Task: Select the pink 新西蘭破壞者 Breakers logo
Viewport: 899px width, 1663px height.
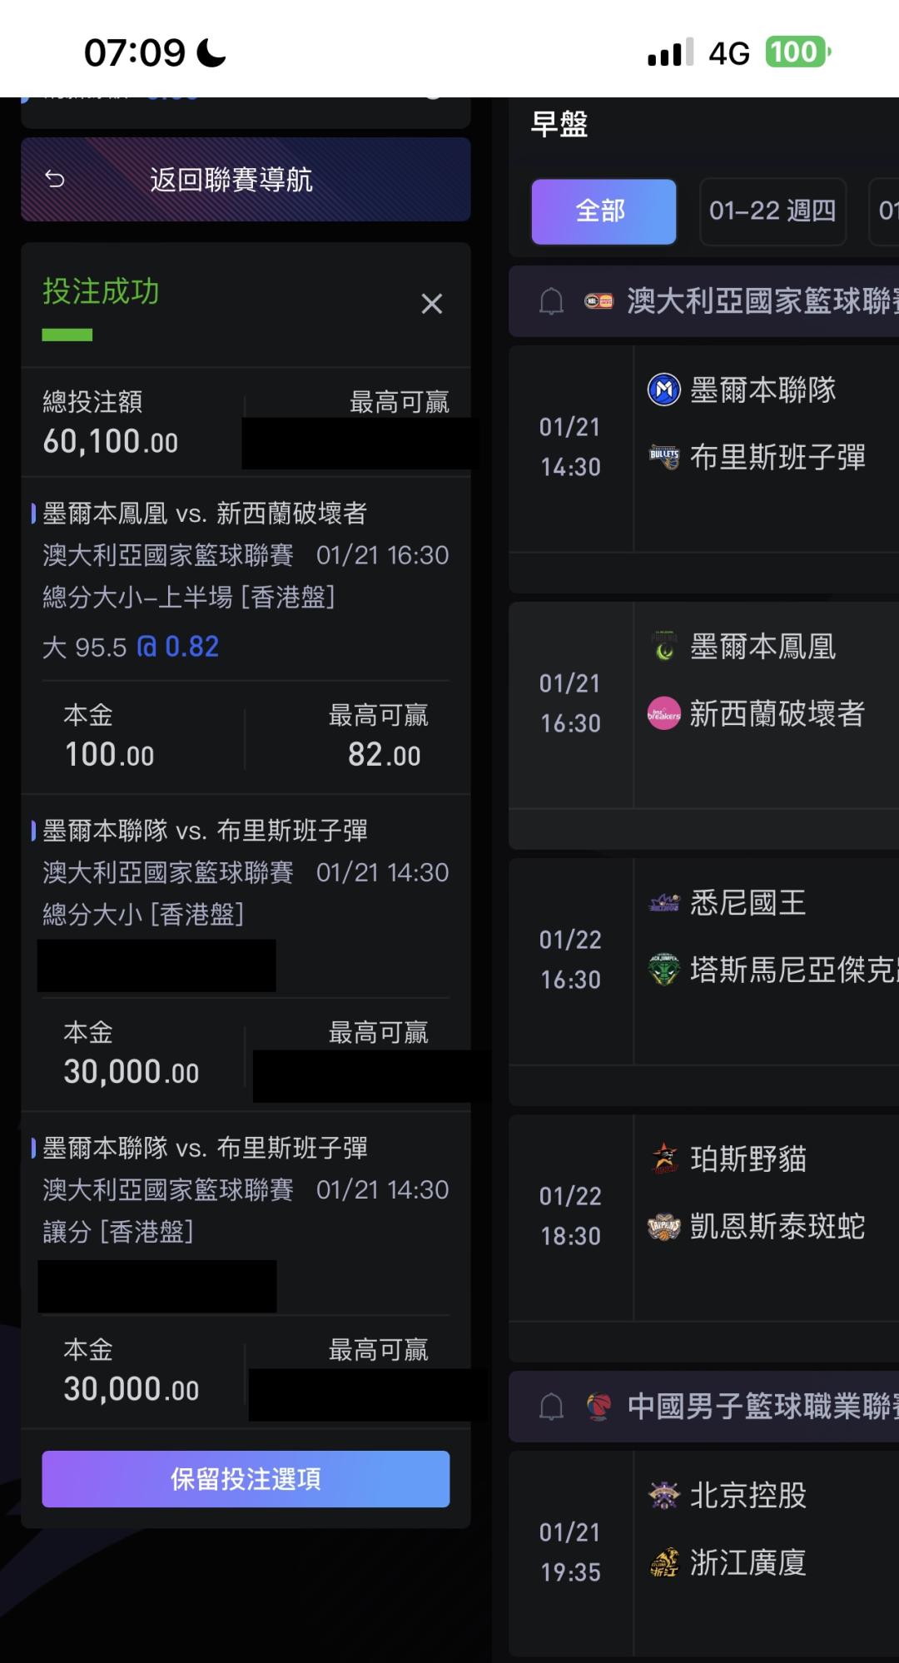Action: pos(663,713)
